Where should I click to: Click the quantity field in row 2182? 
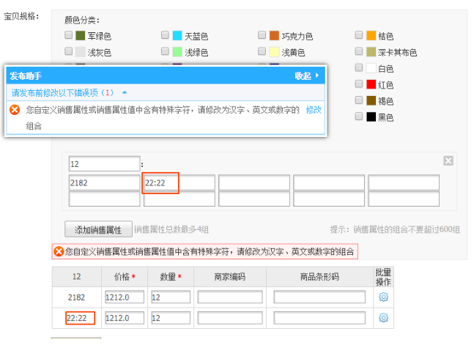(171, 297)
